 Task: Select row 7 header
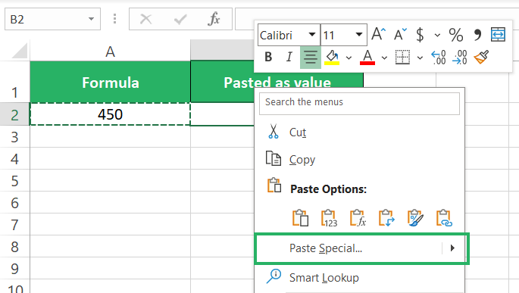tap(14, 225)
